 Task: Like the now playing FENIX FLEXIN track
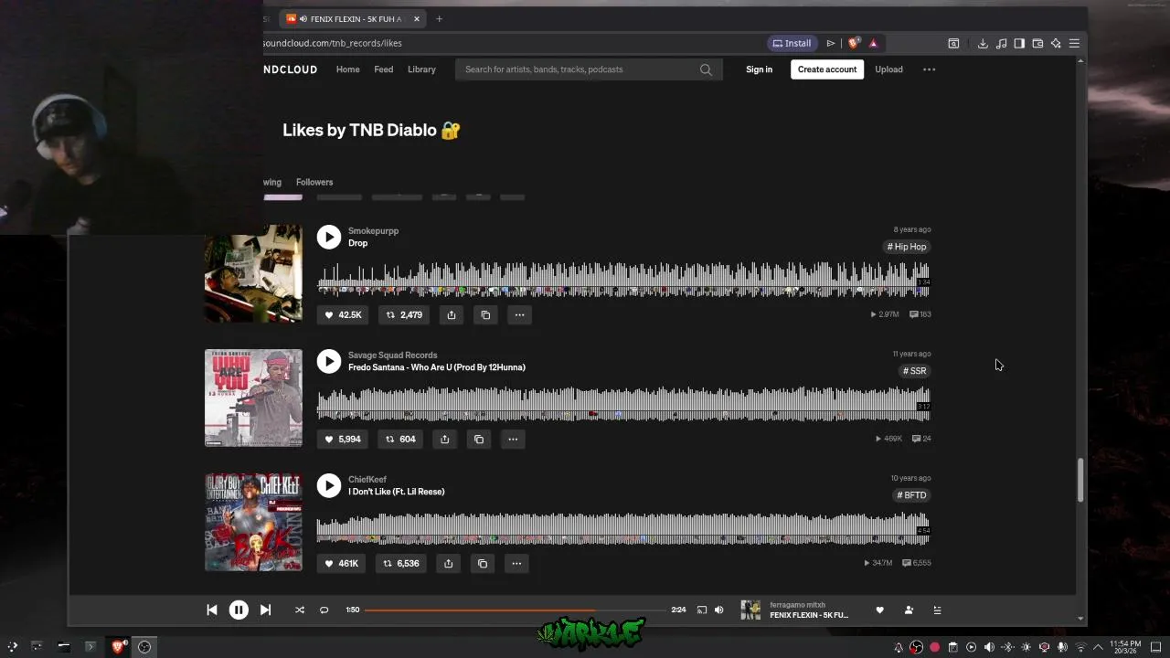coord(879,610)
